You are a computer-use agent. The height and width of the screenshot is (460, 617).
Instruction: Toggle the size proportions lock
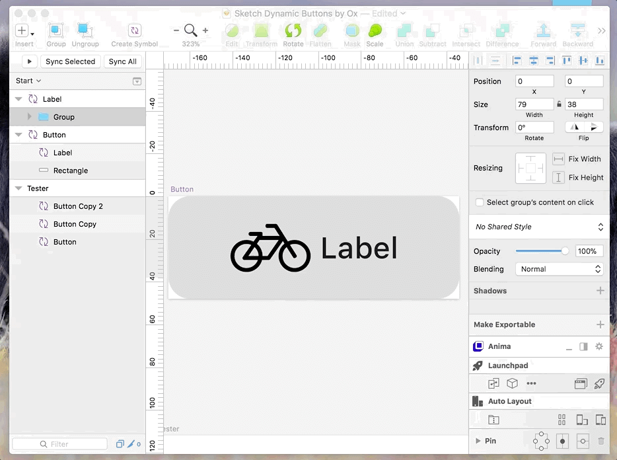[x=559, y=104]
